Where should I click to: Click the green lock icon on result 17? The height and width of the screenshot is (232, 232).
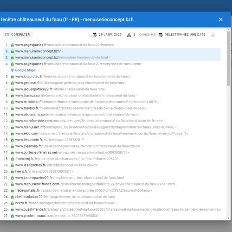point(13,153)
